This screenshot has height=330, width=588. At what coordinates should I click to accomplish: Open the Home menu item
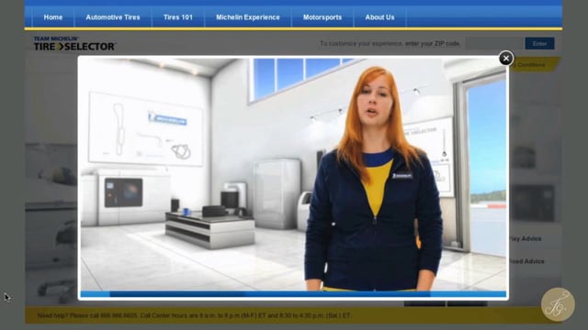[53, 17]
